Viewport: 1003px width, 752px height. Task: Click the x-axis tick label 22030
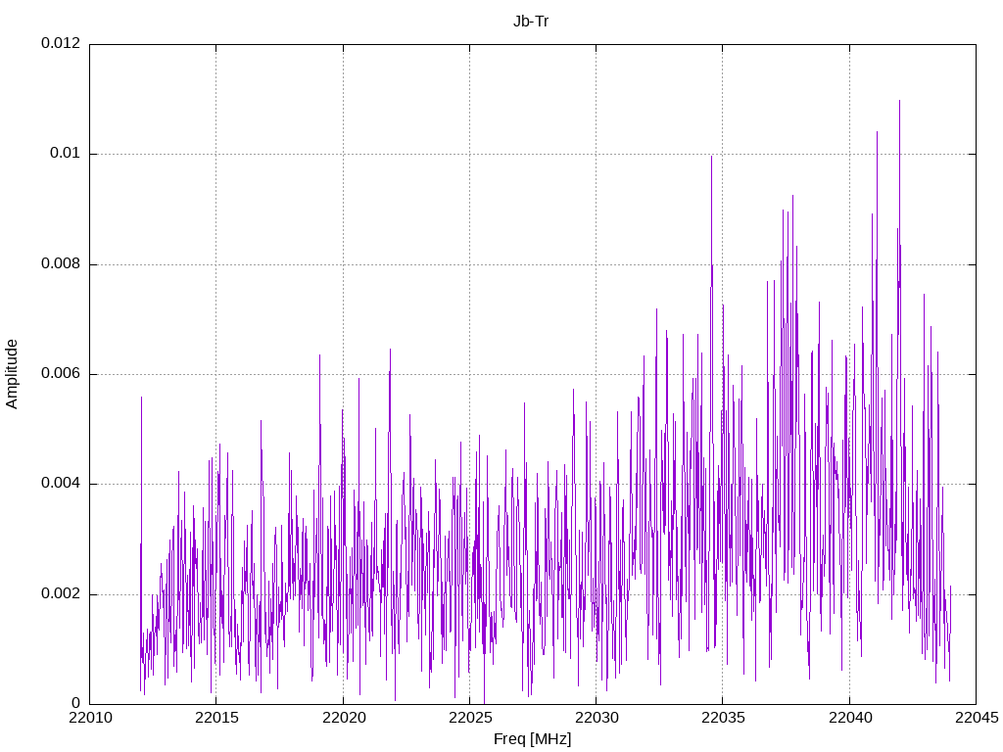pyautogui.click(x=597, y=718)
